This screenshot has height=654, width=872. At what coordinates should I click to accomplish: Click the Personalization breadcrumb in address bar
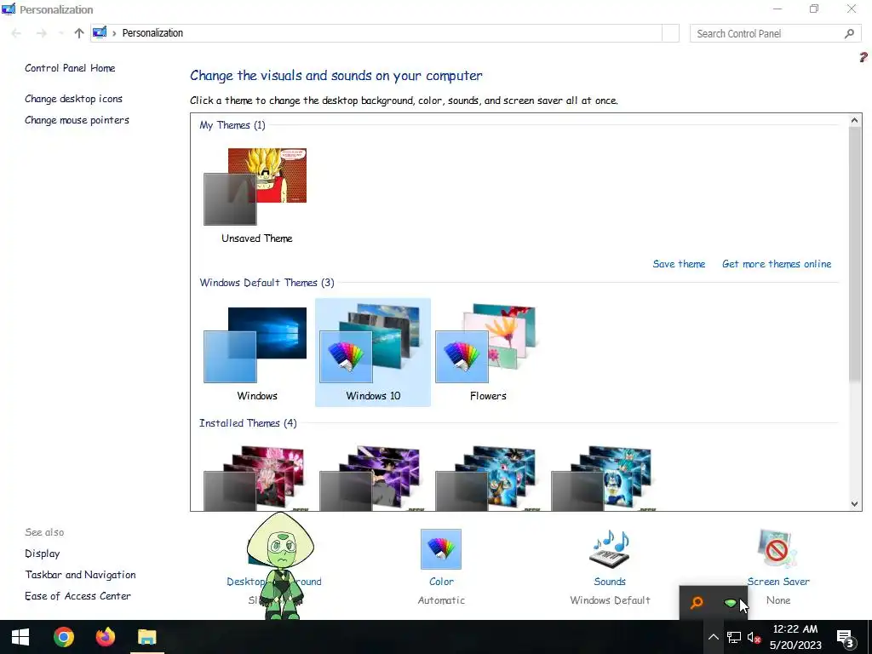pyautogui.click(x=152, y=33)
